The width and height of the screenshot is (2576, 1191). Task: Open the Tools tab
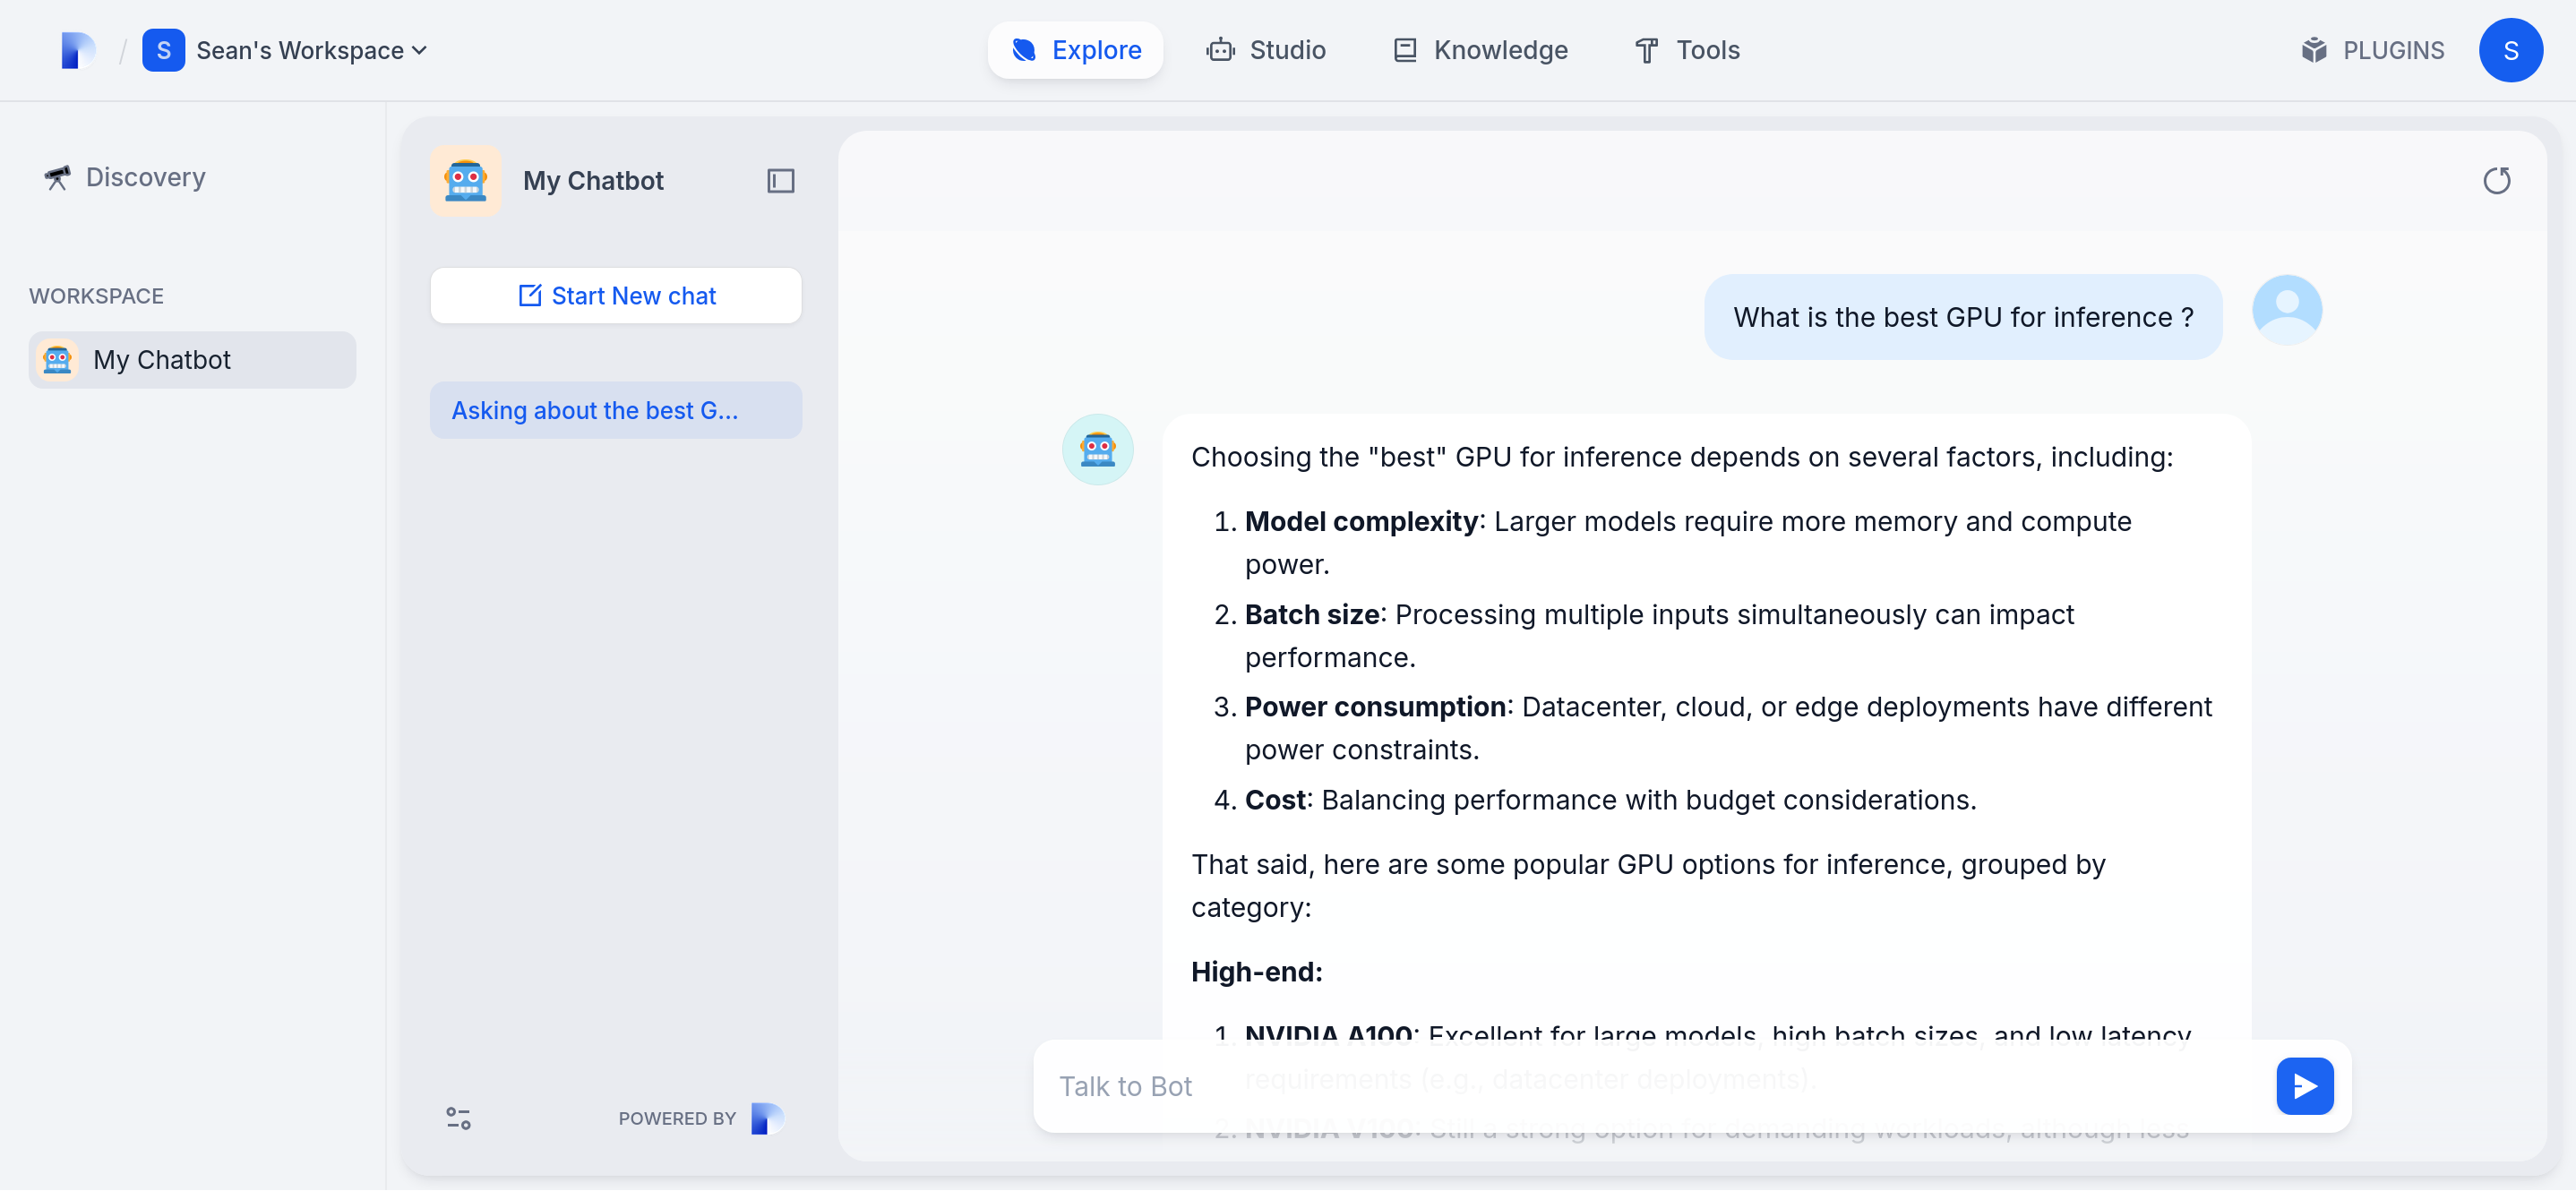coord(1687,50)
